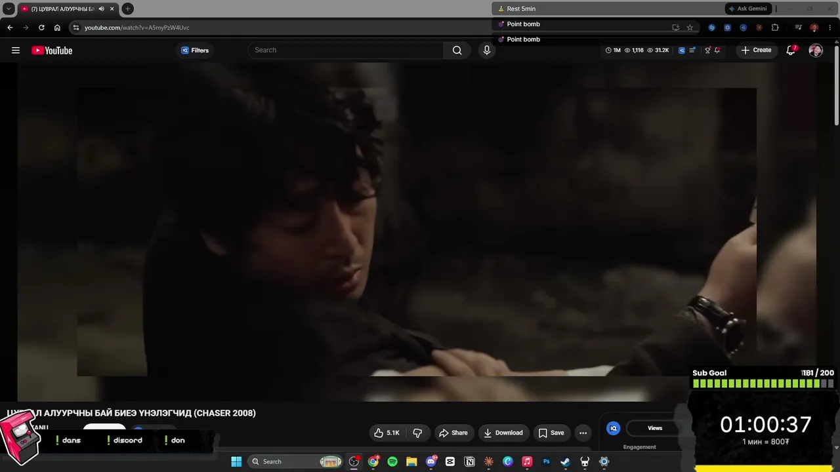This screenshot has width=840, height=472.
Task: Click the vidIQ icon in YouTube header
Action: click(682, 50)
